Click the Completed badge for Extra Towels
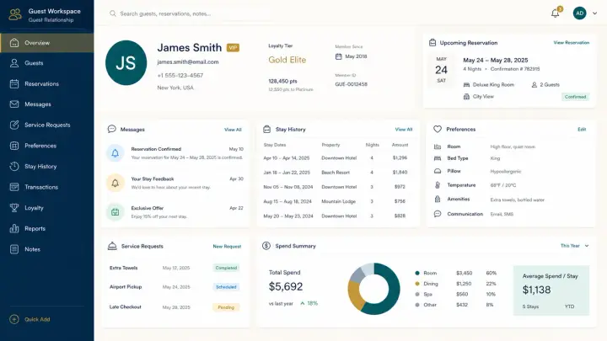 (x=226, y=268)
